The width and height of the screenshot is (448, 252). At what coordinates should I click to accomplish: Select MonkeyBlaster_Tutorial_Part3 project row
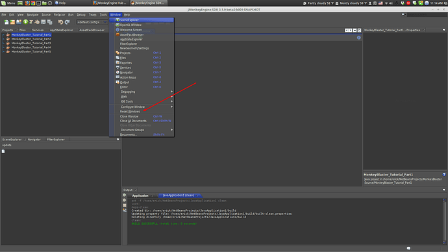31,43
